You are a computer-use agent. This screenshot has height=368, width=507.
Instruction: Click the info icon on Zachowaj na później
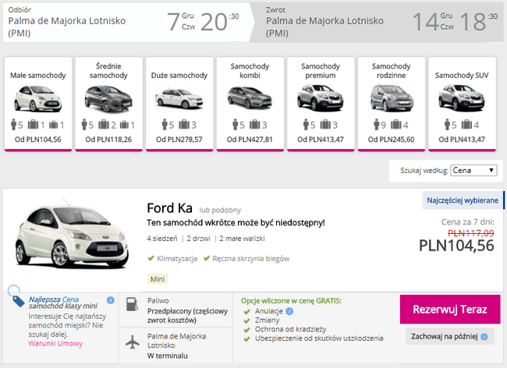[x=484, y=337]
